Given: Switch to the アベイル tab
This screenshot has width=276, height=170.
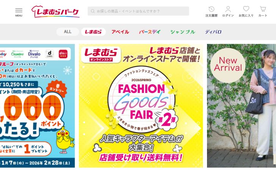Looking at the screenshot, I should (120, 32).
